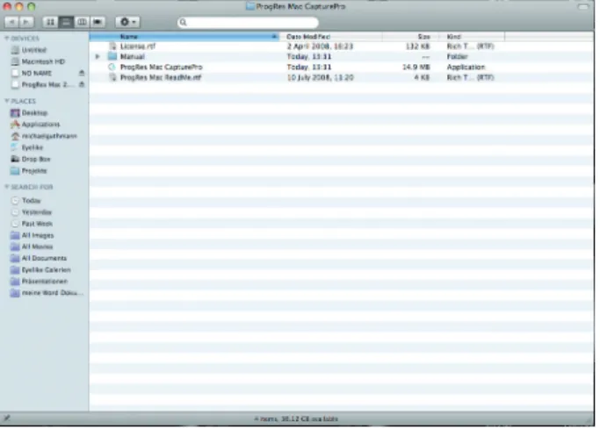
Task: Switch to icon view
Action: point(50,22)
